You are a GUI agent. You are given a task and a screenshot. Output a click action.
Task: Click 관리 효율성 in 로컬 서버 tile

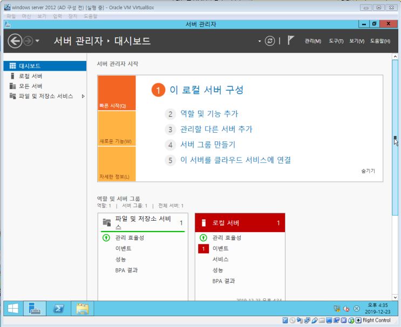point(227,238)
